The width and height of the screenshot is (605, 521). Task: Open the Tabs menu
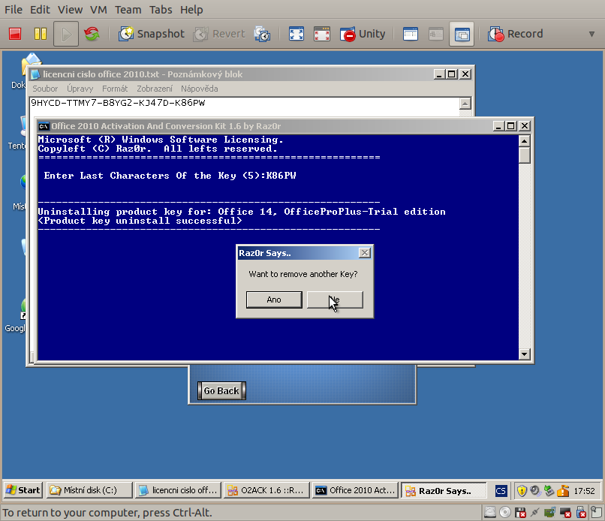(161, 9)
